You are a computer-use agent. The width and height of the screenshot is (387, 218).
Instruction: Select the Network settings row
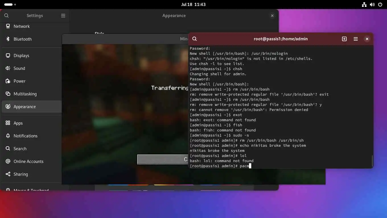click(x=32, y=26)
